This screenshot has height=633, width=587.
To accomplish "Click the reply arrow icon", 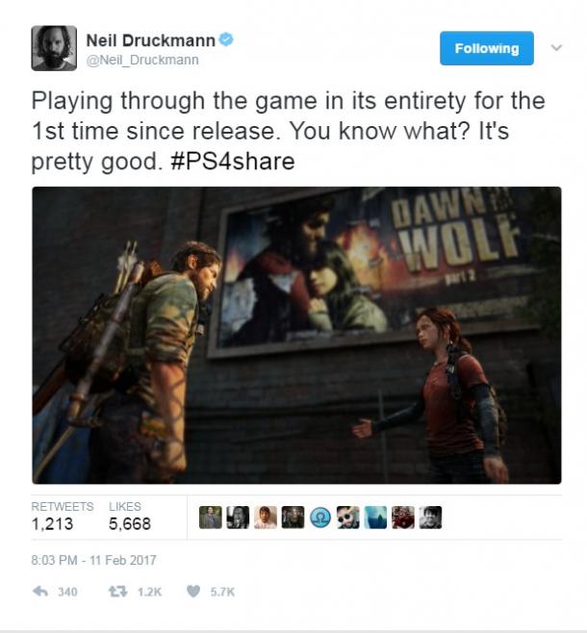I will 40,592.
